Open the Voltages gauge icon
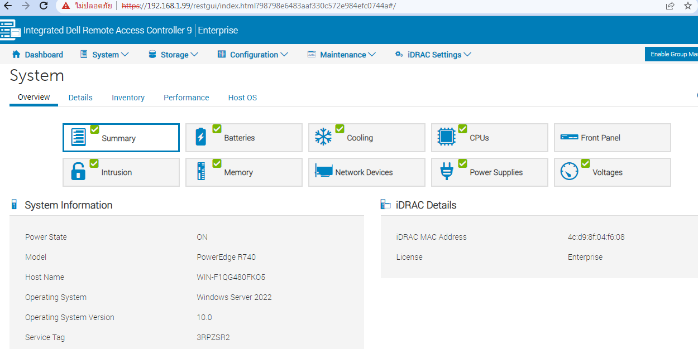 [x=569, y=172]
